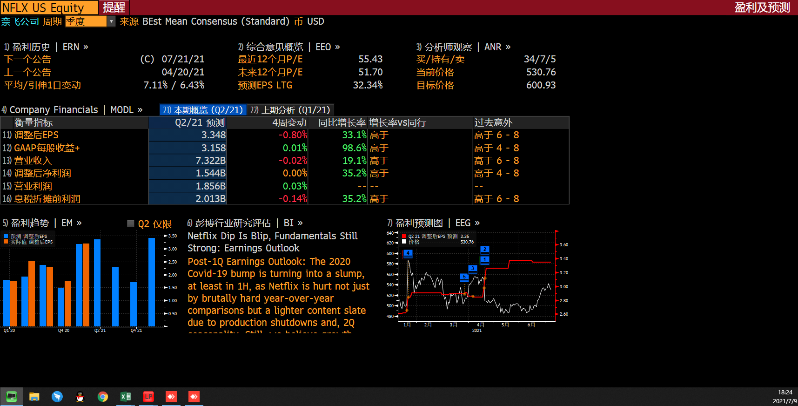Switch to the 上期分析 (Q1/21) tab
798x406 pixels.
[x=290, y=110]
